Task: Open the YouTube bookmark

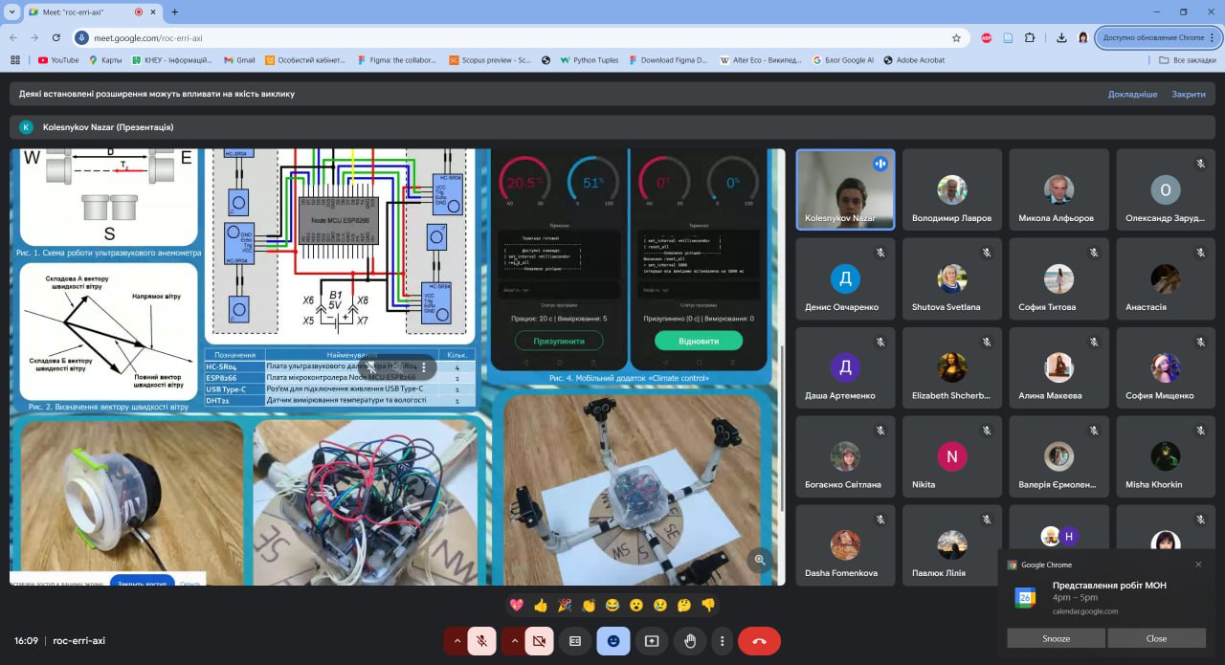Action: click(58, 59)
